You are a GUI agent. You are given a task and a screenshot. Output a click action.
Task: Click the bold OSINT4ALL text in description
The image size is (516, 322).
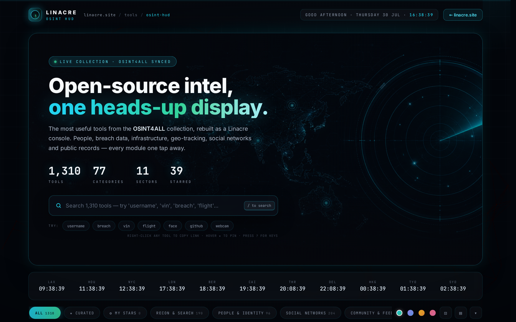(149, 129)
